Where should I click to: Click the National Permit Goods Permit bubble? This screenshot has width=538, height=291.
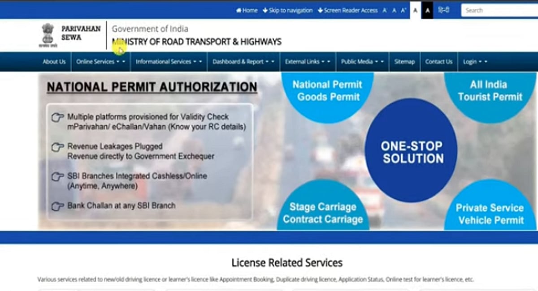pyautogui.click(x=328, y=89)
